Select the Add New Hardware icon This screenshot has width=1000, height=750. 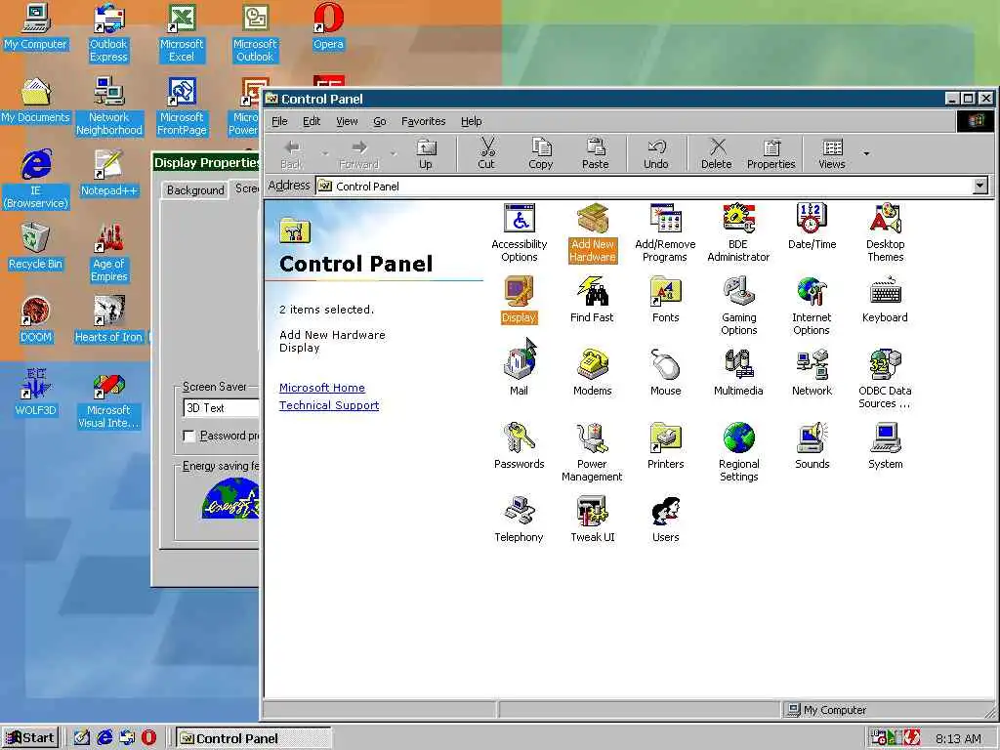[593, 232]
